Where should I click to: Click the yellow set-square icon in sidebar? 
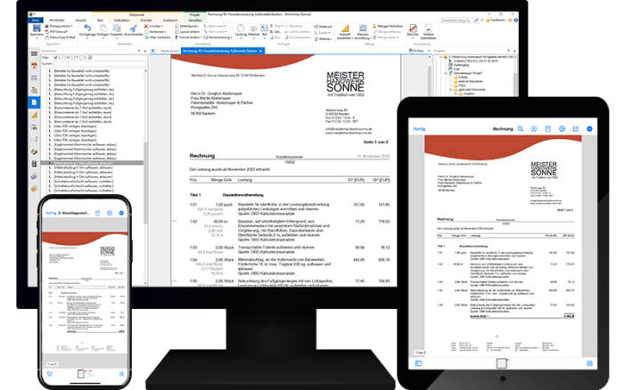[34, 115]
